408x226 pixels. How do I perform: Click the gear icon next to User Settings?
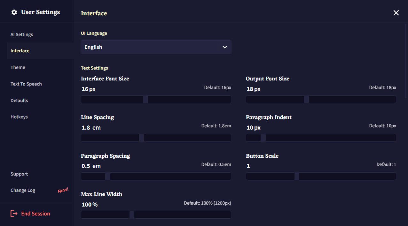(x=14, y=12)
